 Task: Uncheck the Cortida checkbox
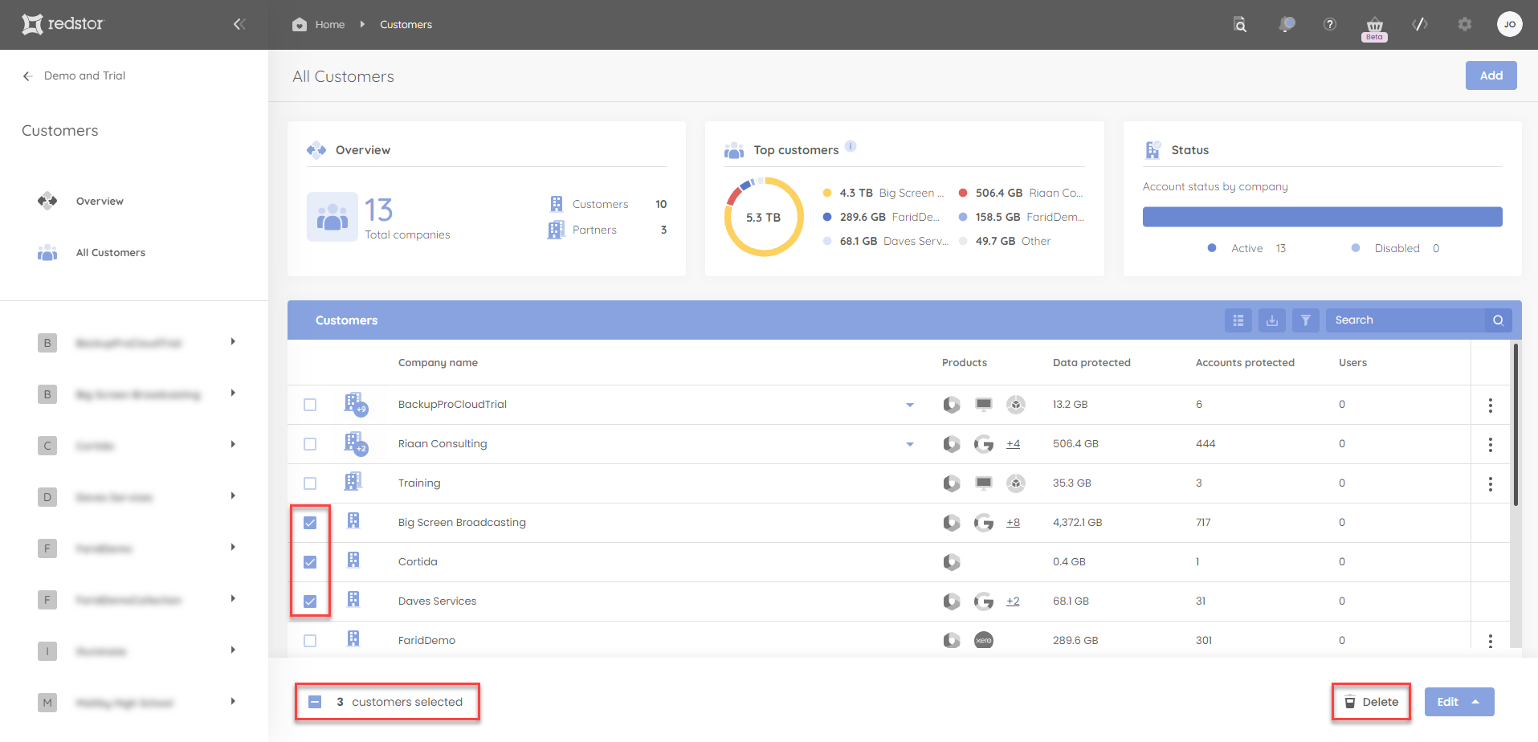[x=310, y=562]
